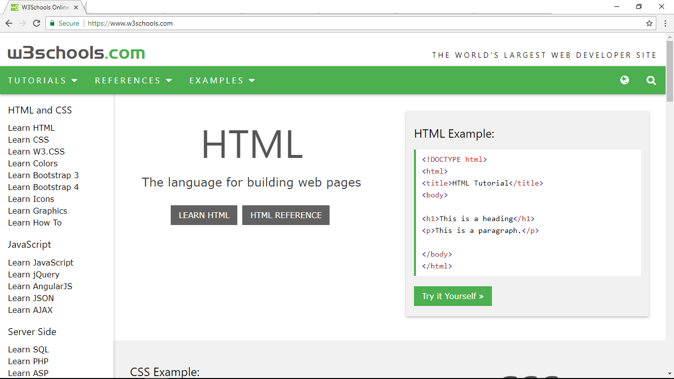Screen dimensions: 674x379
Task: Click the closing </body> code line
Action: (x=437, y=254)
